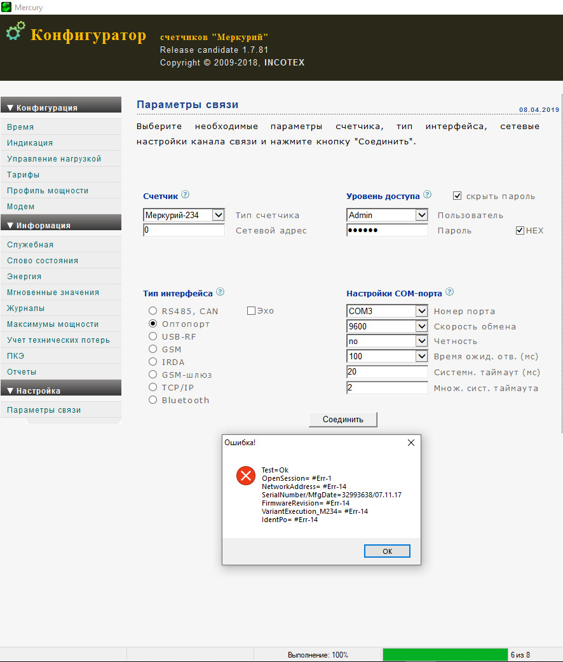The width and height of the screenshot is (563, 662).
Task: Click the SerialNumber/MfgDate line in the dialog
Action: (x=332, y=495)
